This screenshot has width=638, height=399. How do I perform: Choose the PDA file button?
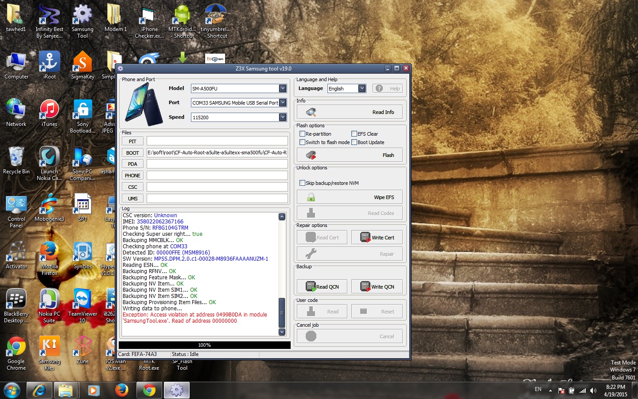132,164
